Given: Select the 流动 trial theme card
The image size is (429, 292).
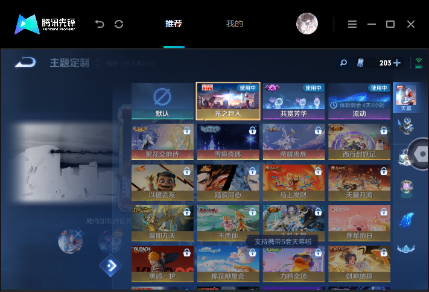Looking at the screenshot, I should point(359,101).
